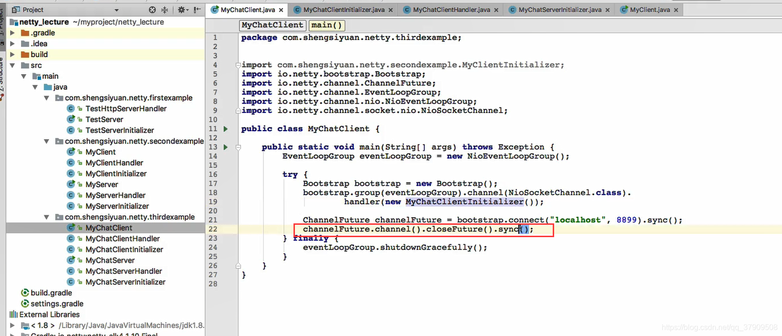The width and height of the screenshot is (782, 336).
Task: Open MyChatServerInitializer in project tree
Action: point(126,282)
